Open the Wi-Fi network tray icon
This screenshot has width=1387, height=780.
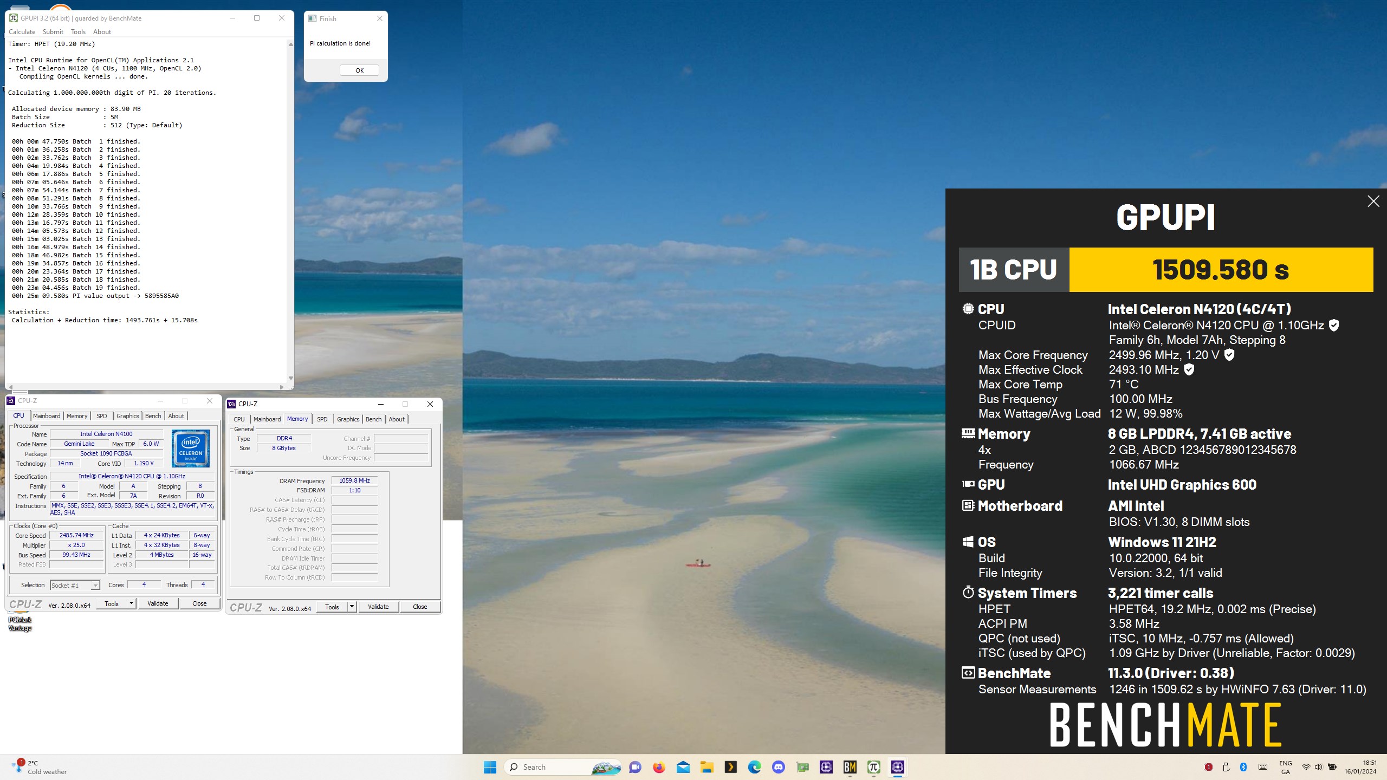[1306, 767]
